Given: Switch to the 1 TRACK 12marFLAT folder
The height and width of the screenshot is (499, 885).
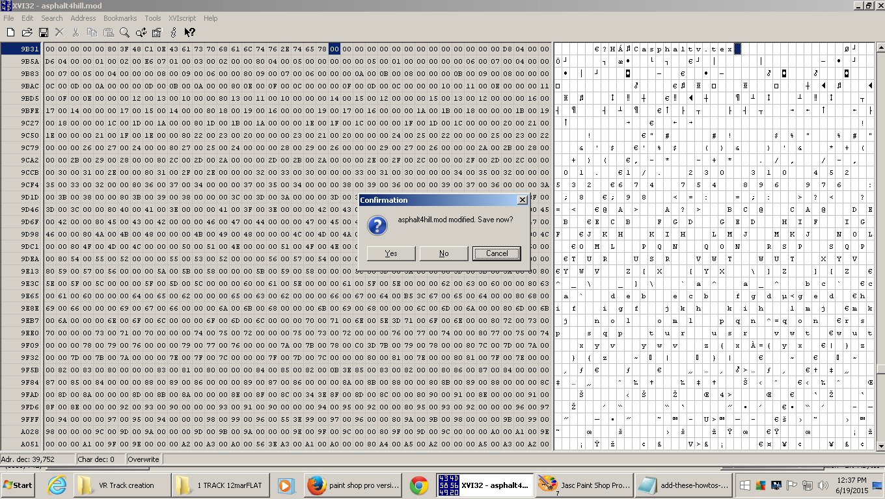Looking at the screenshot, I should [x=221, y=485].
